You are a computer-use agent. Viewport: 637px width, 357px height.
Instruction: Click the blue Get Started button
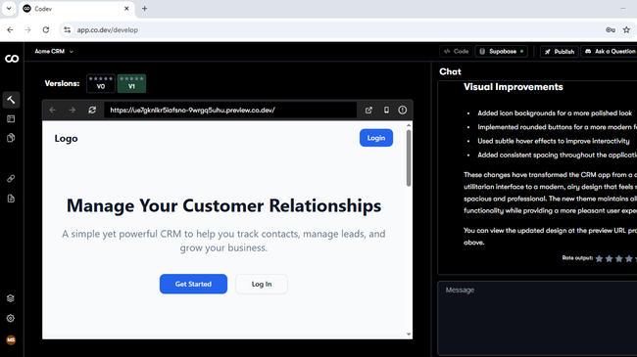pos(193,284)
